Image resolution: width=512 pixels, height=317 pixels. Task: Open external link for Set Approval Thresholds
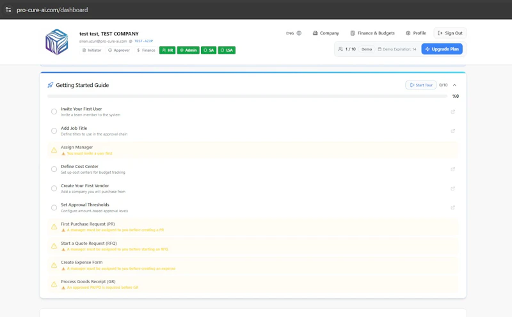pyautogui.click(x=453, y=208)
